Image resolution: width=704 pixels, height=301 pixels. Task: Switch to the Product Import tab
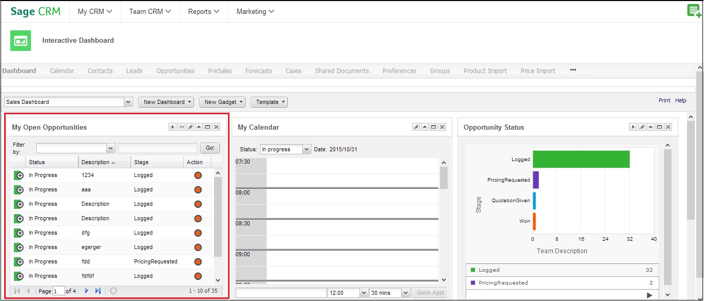tap(485, 71)
